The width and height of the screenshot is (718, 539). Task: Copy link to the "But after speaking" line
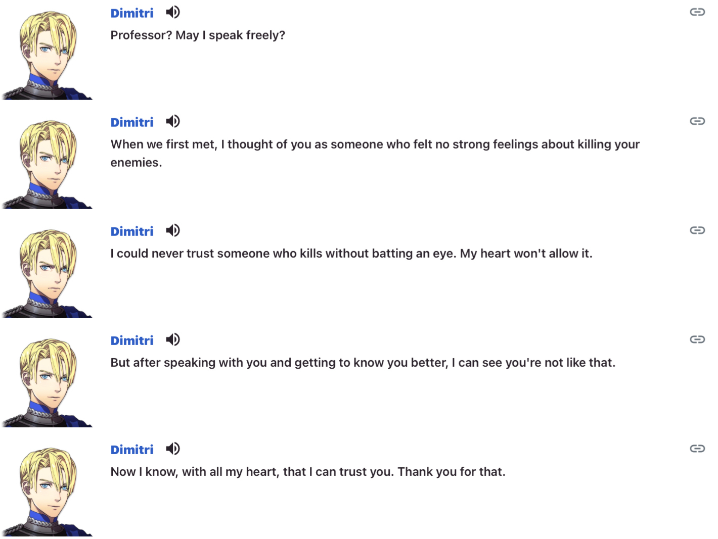click(697, 339)
